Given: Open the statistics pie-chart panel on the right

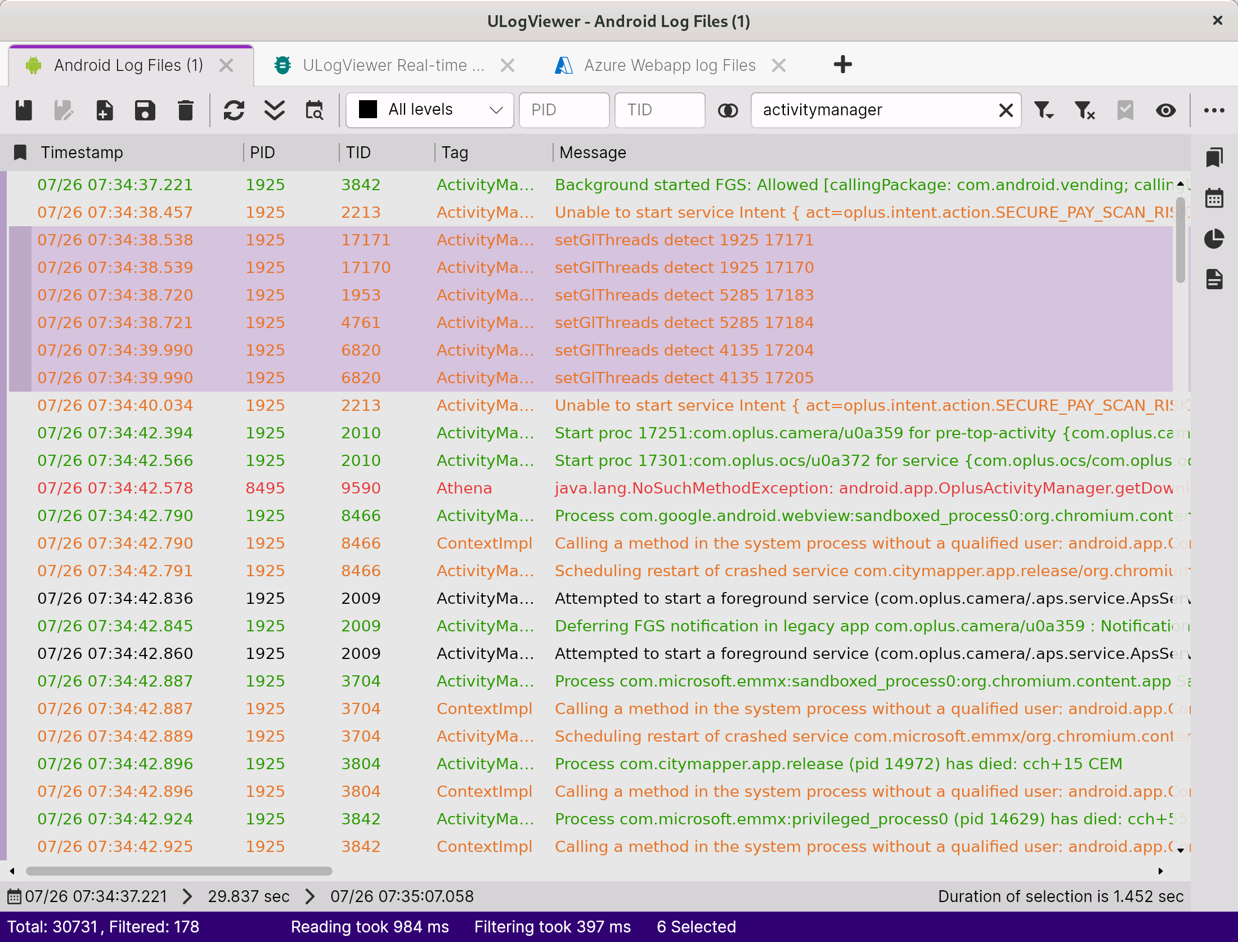Looking at the screenshot, I should point(1214,239).
